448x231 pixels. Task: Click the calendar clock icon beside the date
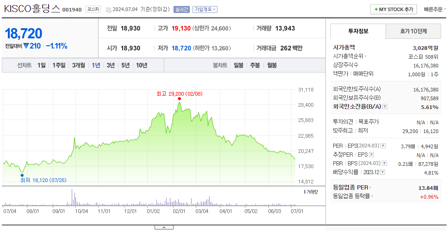click(108, 10)
